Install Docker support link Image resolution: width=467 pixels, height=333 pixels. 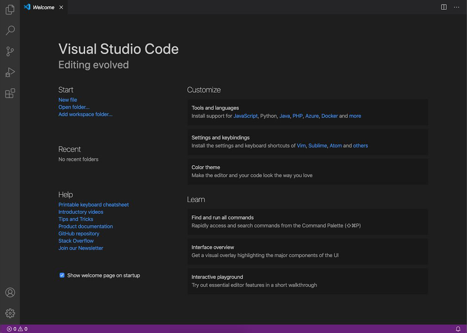pyautogui.click(x=330, y=116)
